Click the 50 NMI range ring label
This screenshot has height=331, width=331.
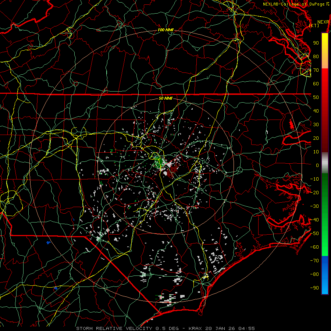(165, 98)
